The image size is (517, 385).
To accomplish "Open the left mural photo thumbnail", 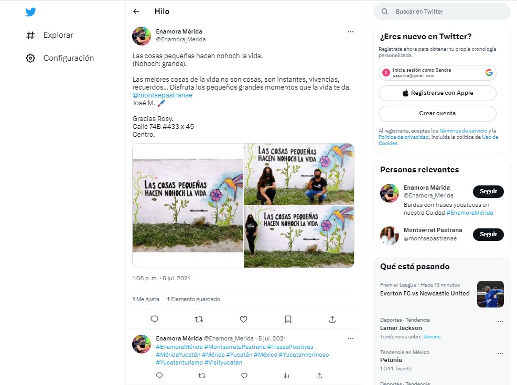I will [x=188, y=205].
